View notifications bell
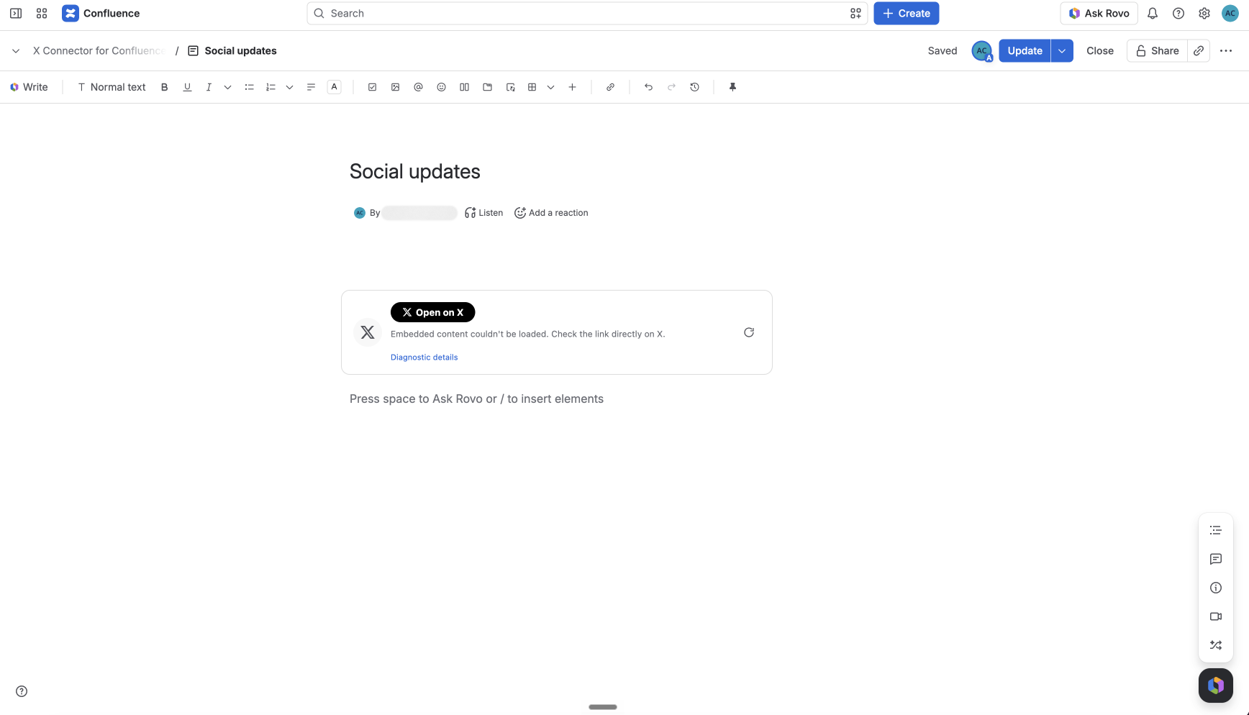 tap(1153, 13)
